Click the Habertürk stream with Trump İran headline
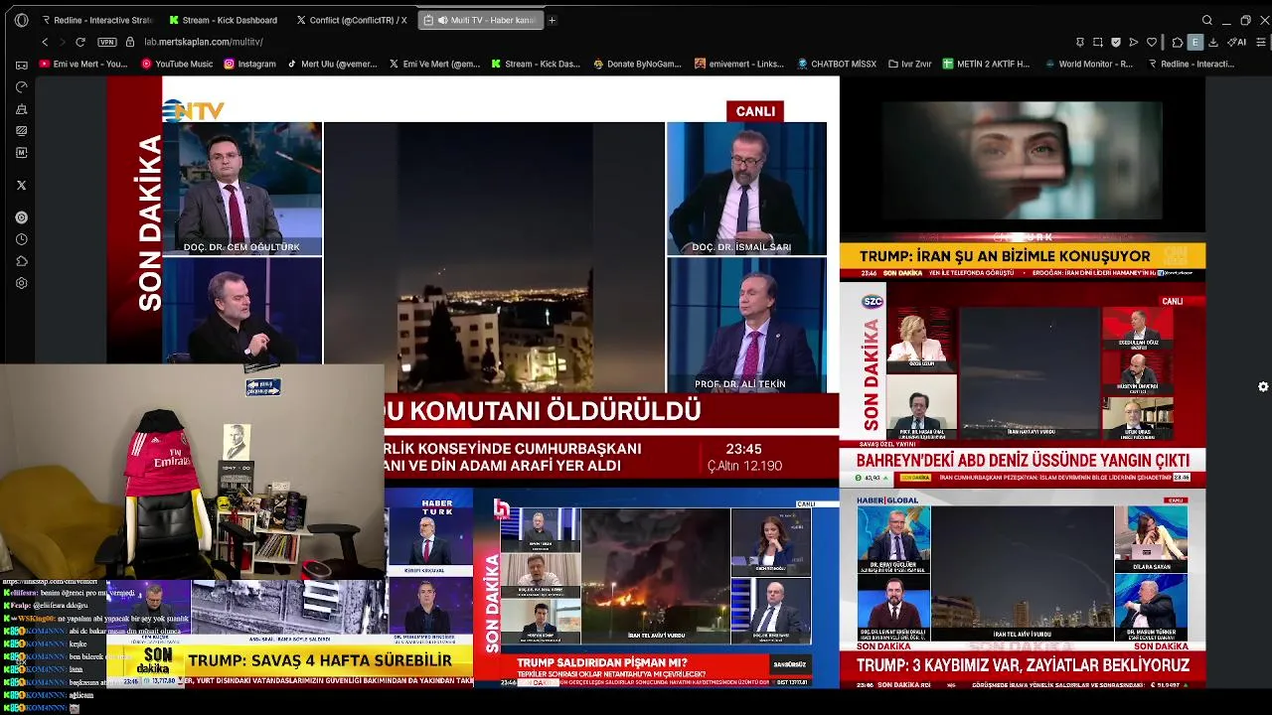Image resolution: width=1272 pixels, height=715 pixels. (1023, 179)
